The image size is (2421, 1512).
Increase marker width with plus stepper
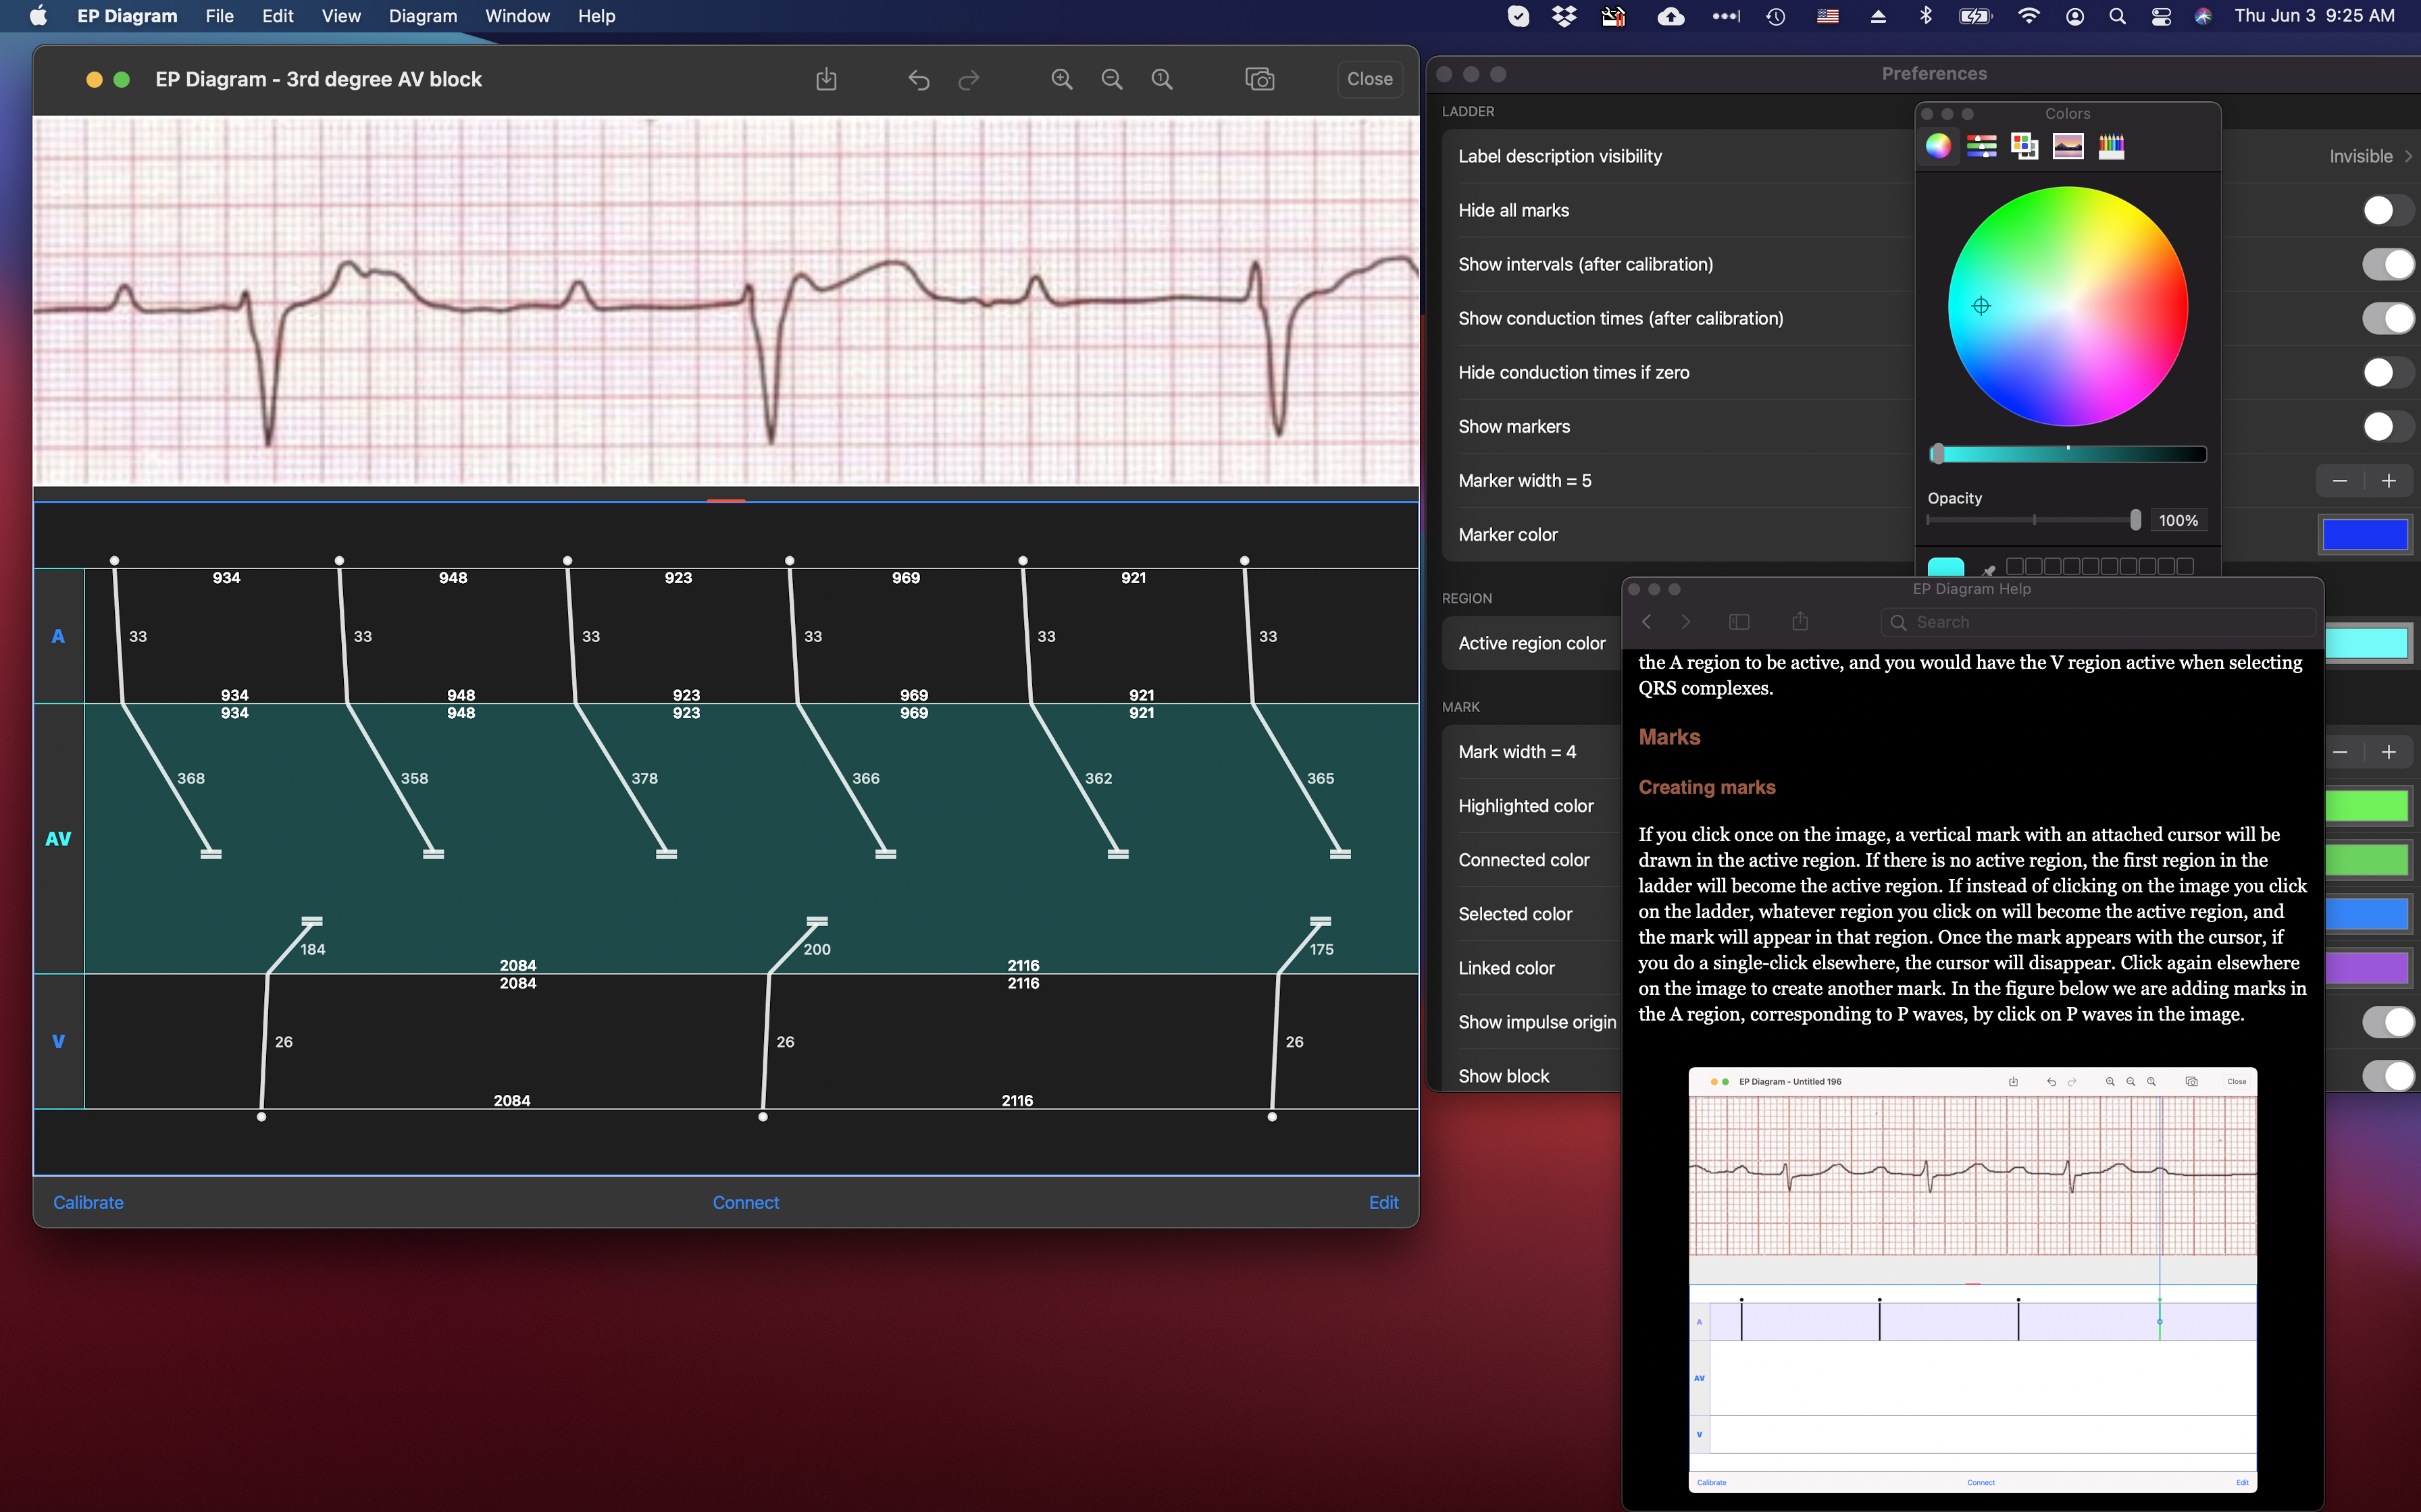pos(2389,481)
